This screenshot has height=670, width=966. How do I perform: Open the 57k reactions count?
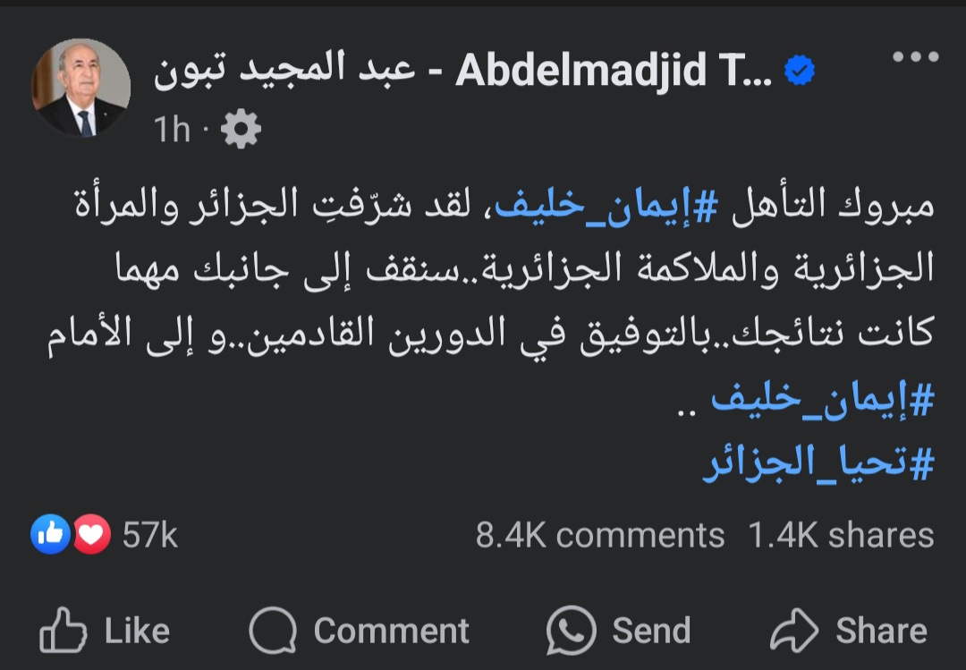coord(150,535)
